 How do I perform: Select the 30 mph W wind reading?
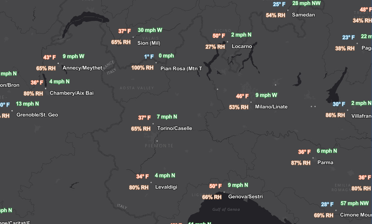tap(150, 30)
